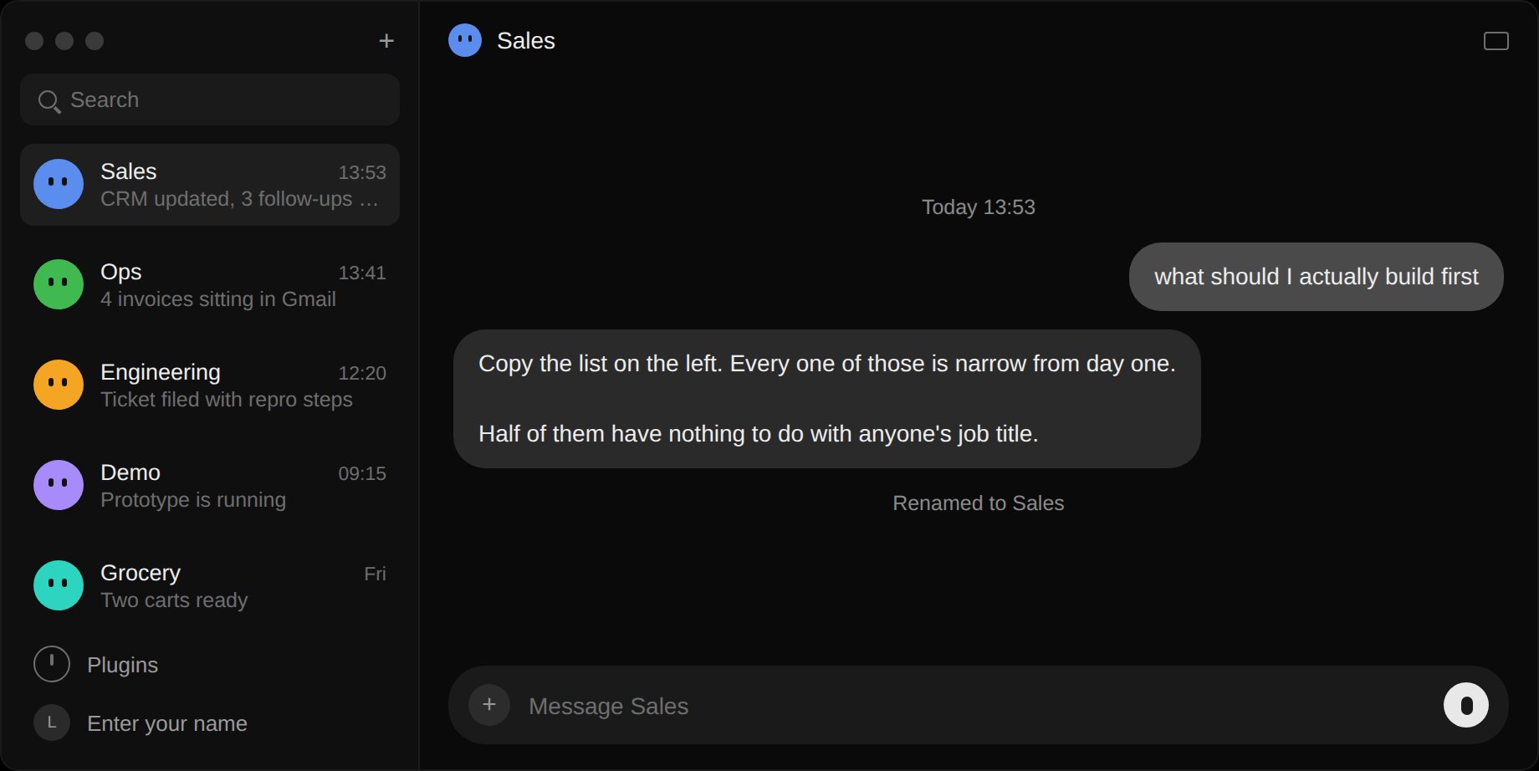This screenshot has height=771, width=1539.
Task: Click the teal Grocery avatar
Action: [59, 585]
